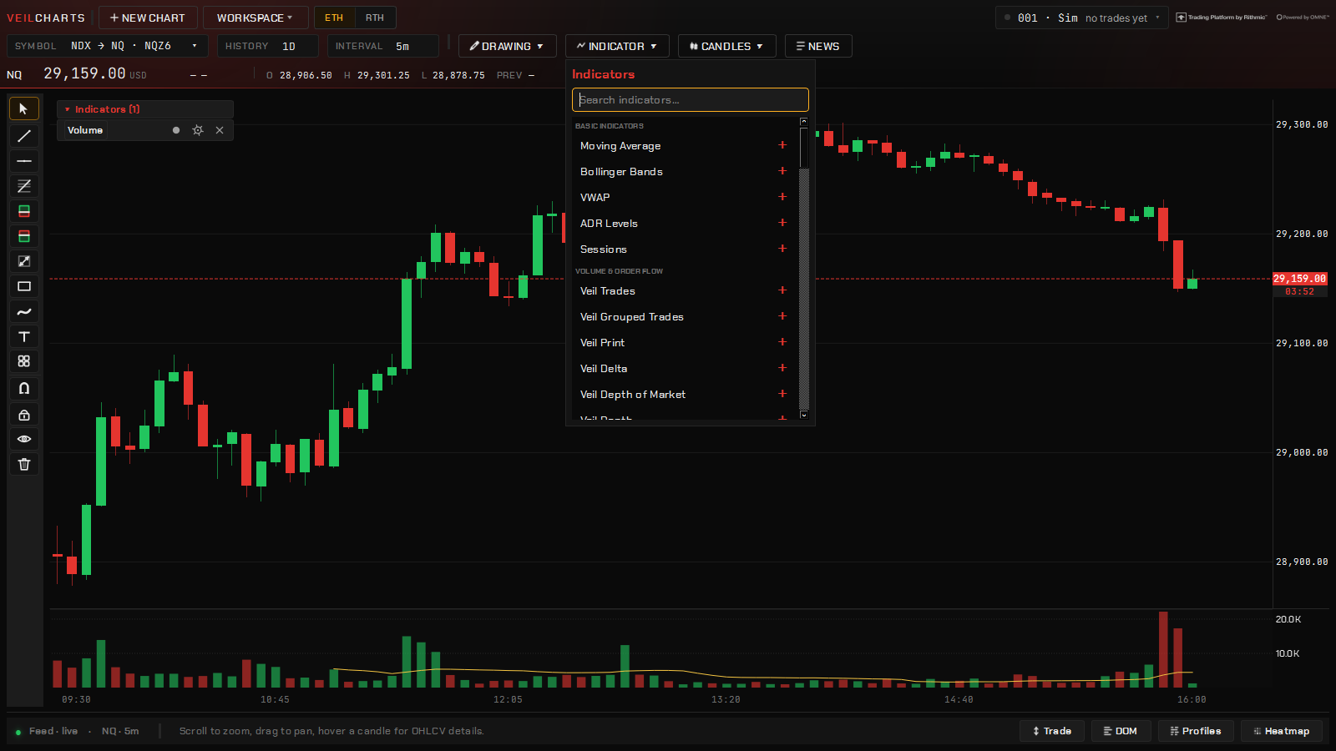The width and height of the screenshot is (1336, 751).
Task: Delete drawings with the trash icon
Action: pos(24,464)
